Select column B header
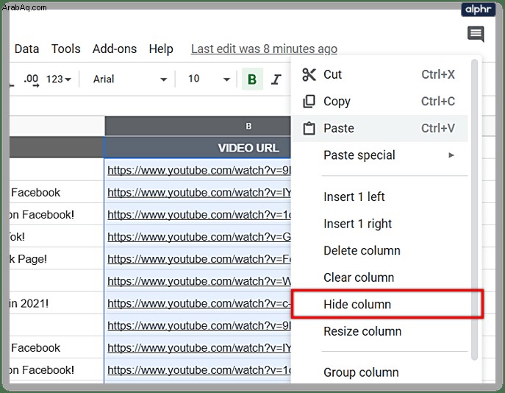505x393 pixels. [198, 126]
